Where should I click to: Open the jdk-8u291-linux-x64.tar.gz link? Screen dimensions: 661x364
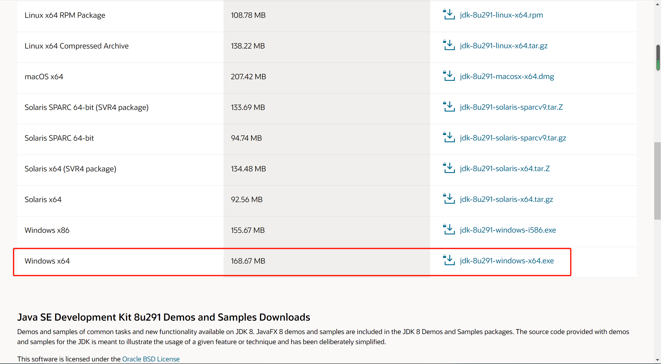[503, 46]
